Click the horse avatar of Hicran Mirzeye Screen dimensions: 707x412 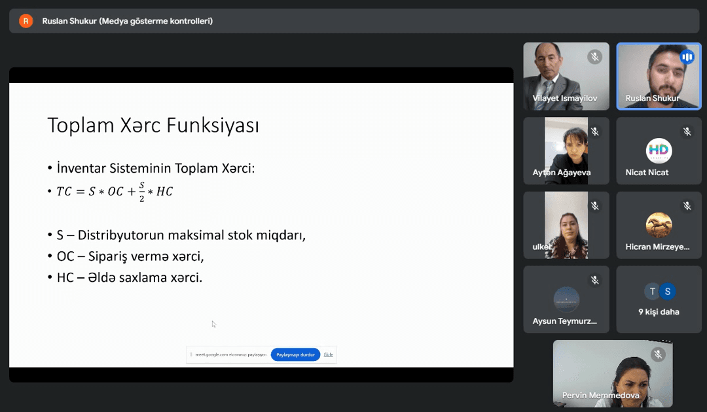659,225
